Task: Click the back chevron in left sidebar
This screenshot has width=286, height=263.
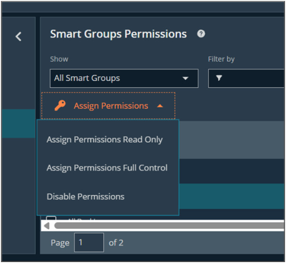Action: [x=18, y=36]
